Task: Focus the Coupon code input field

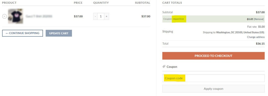Action: click(213, 78)
